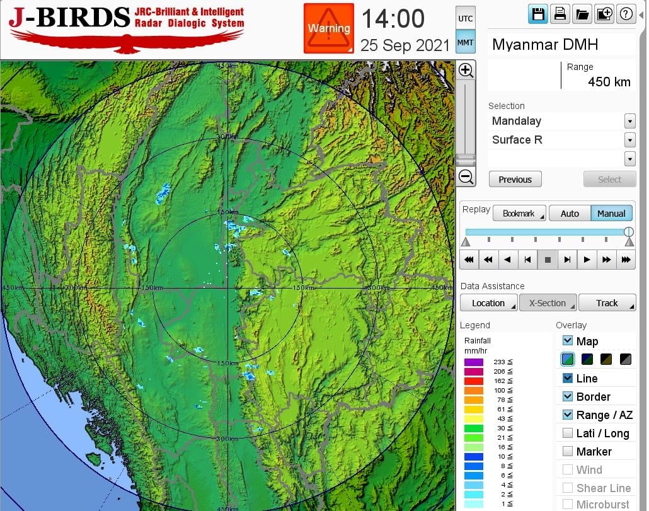Click the red Warning alert icon
Screen dimensions: 649x511
point(328,28)
